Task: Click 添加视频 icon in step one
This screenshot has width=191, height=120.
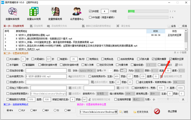Action: (x=31, y=26)
